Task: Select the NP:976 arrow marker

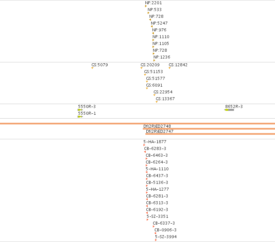Action: (x=153, y=33)
